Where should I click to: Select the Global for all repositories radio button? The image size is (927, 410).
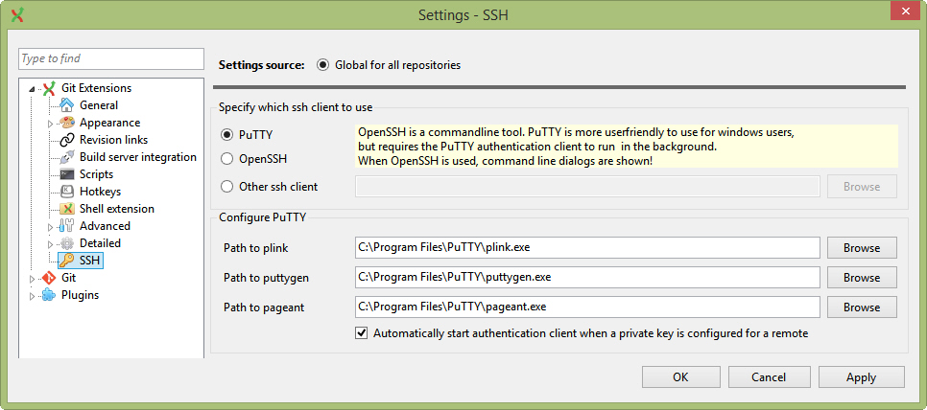[322, 65]
